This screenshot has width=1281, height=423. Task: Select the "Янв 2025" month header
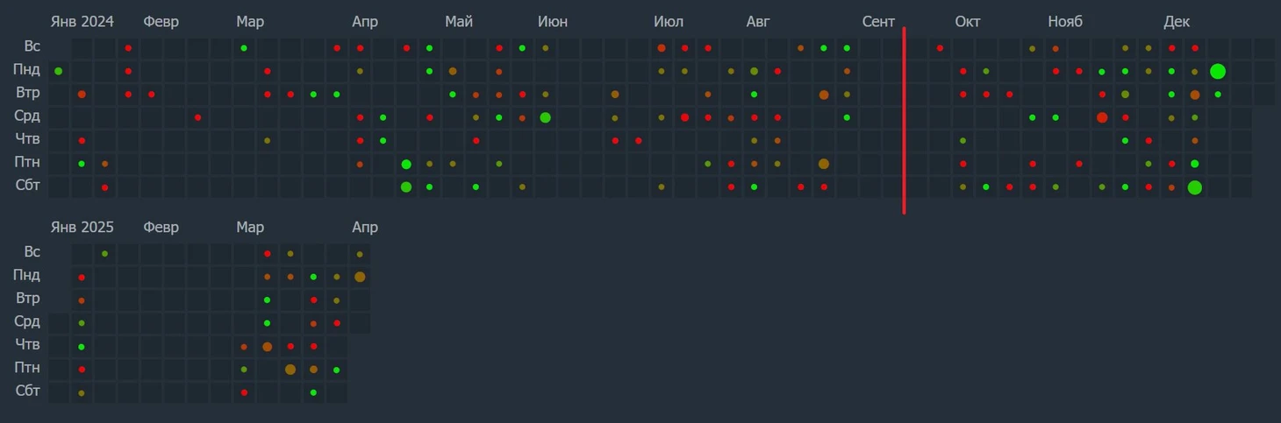pyautogui.click(x=82, y=228)
